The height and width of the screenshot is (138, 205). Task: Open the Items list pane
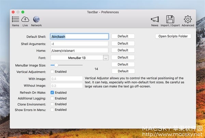pyautogui.click(x=15, y=22)
